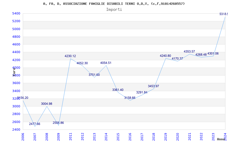The image size is (228, 142).
Task: Click the x-axis year label 2007
Action: 35,137
